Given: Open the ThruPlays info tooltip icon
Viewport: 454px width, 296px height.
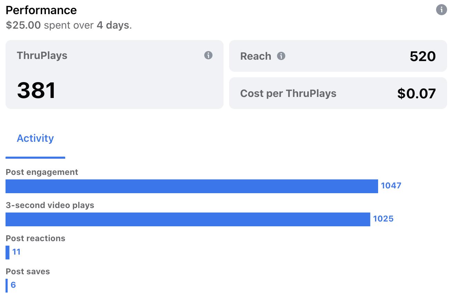Looking at the screenshot, I should (x=208, y=55).
